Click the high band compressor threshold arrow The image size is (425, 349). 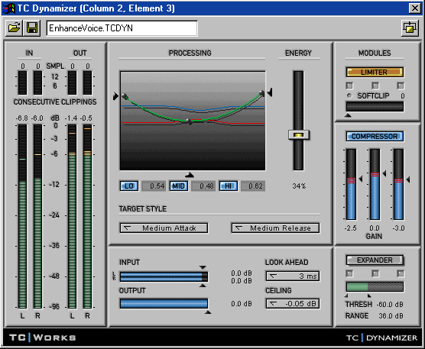click(x=408, y=179)
